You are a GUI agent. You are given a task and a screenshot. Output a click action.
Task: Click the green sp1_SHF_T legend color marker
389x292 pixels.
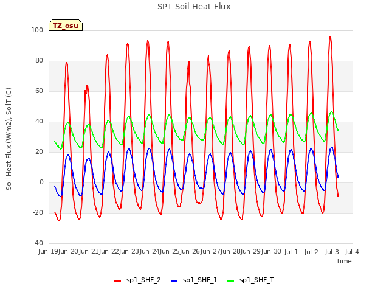[x=231, y=281]
